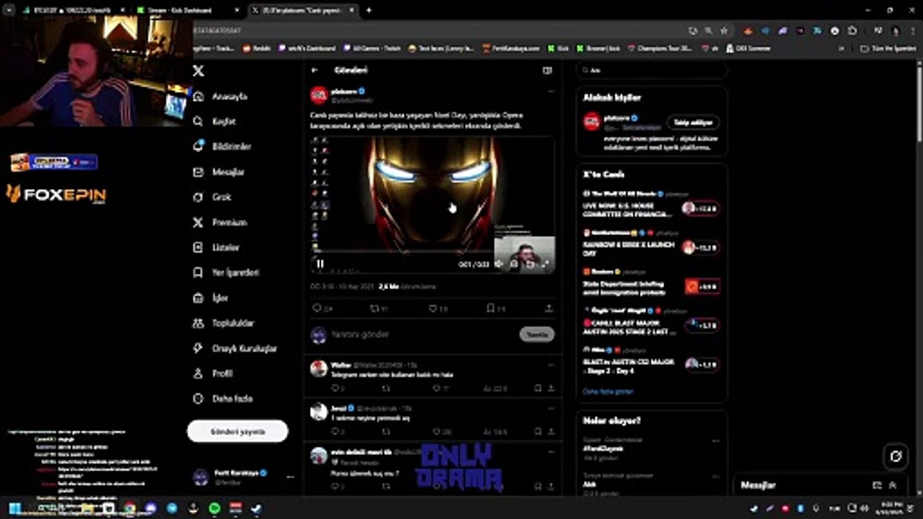Open Ferit Karakaya account menu dots
Viewport: 923px width, 519px height.
(x=290, y=477)
